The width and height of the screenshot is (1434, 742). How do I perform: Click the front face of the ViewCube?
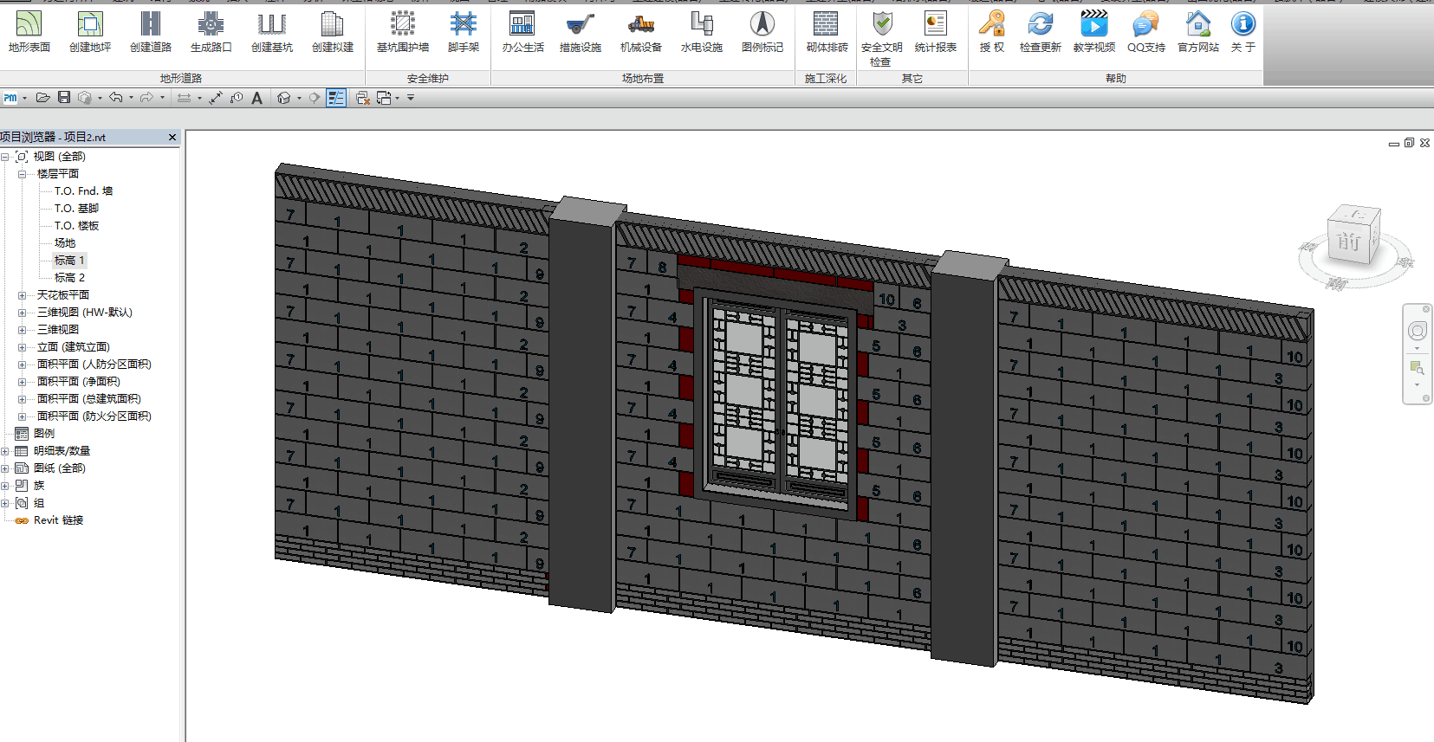click(1348, 242)
